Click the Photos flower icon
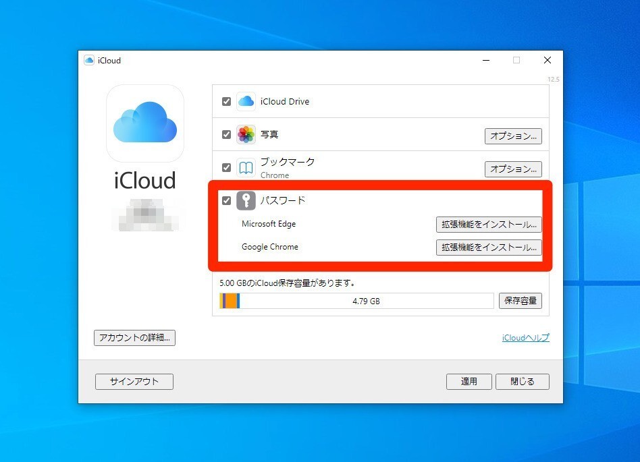640x462 pixels. 246,135
